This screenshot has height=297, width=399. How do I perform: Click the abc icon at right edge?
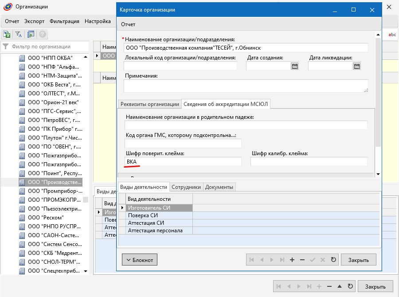[x=392, y=35]
